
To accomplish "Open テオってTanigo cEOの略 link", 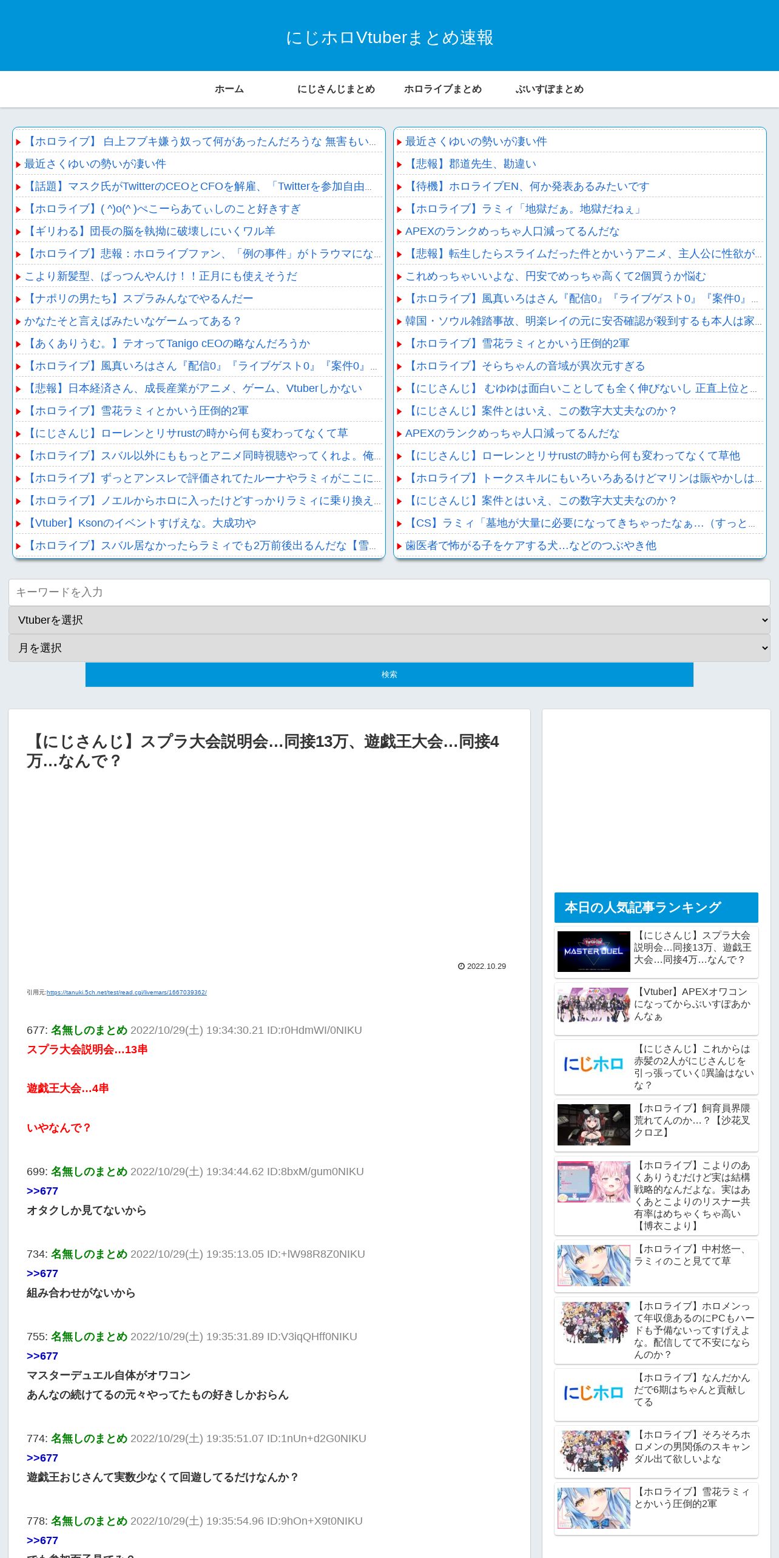I will click(167, 343).
